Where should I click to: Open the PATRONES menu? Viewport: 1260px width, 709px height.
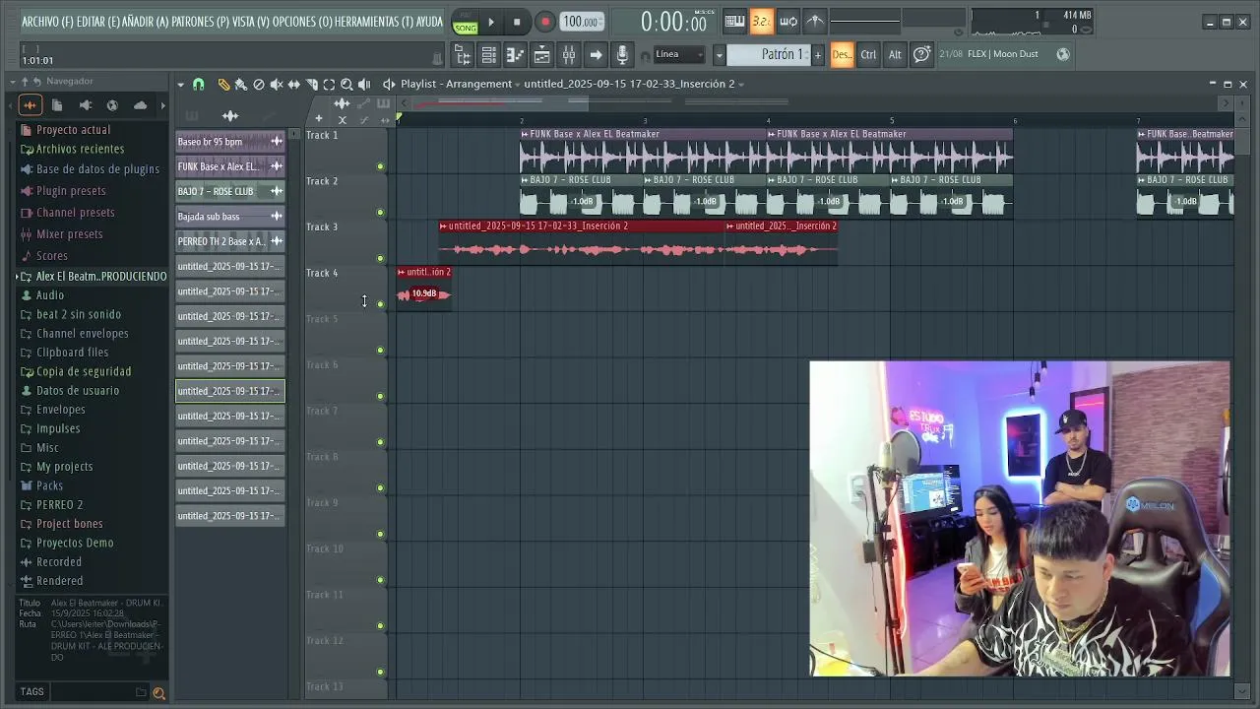point(200,22)
